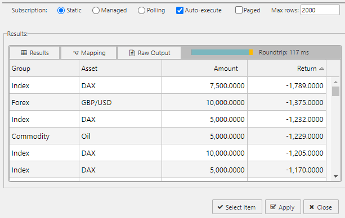This screenshot has height=218, width=345.
Task: Click the scrollbar down arrow
Action: 335,176
